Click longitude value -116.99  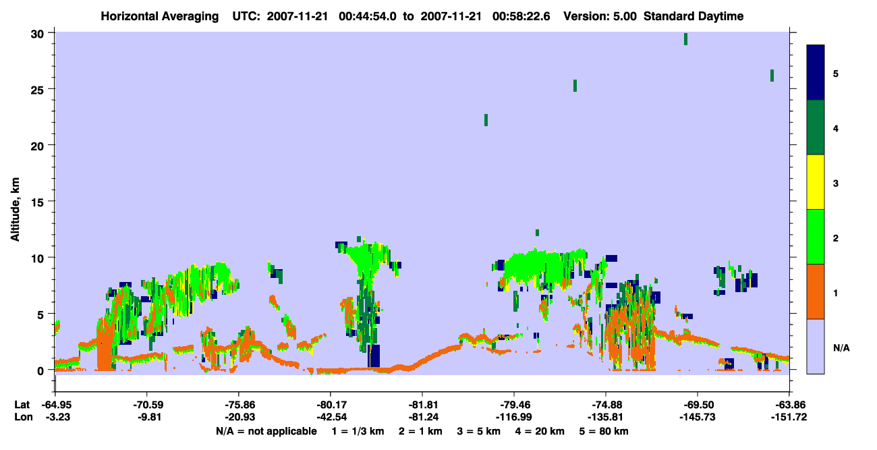tap(514, 417)
